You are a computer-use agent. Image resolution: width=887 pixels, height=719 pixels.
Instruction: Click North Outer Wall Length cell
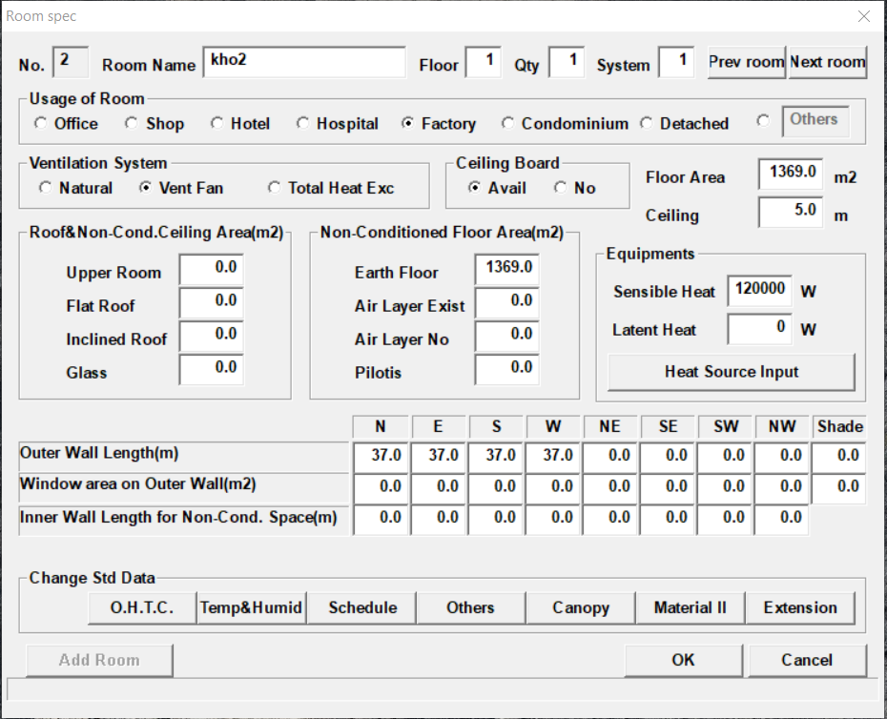click(x=381, y=457)
